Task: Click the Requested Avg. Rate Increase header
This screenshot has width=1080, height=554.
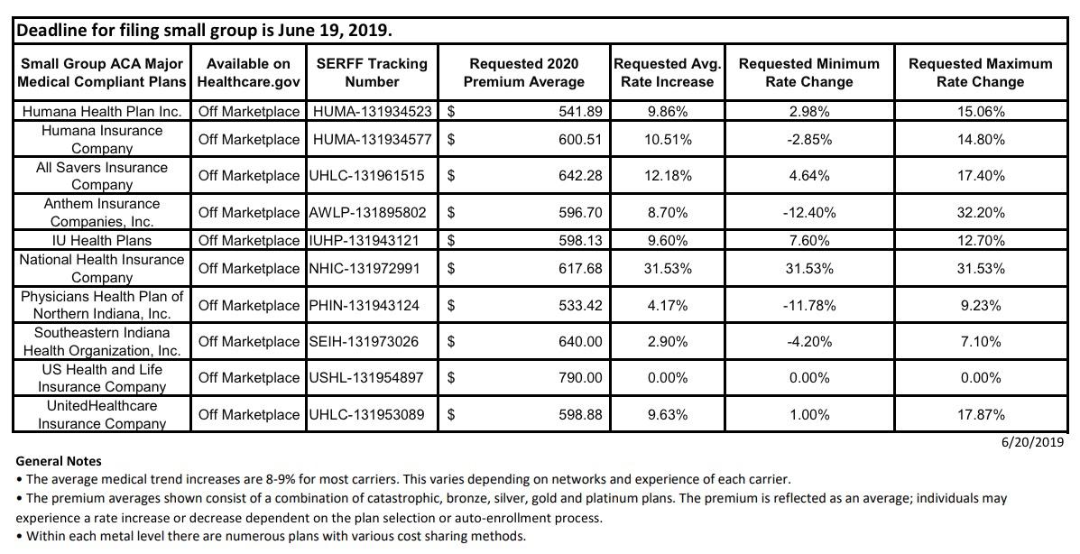Action: [x=668, y=72]
